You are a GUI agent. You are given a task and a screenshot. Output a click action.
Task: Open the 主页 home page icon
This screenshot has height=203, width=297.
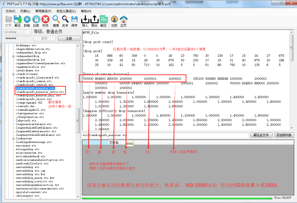tap(123, 19)
